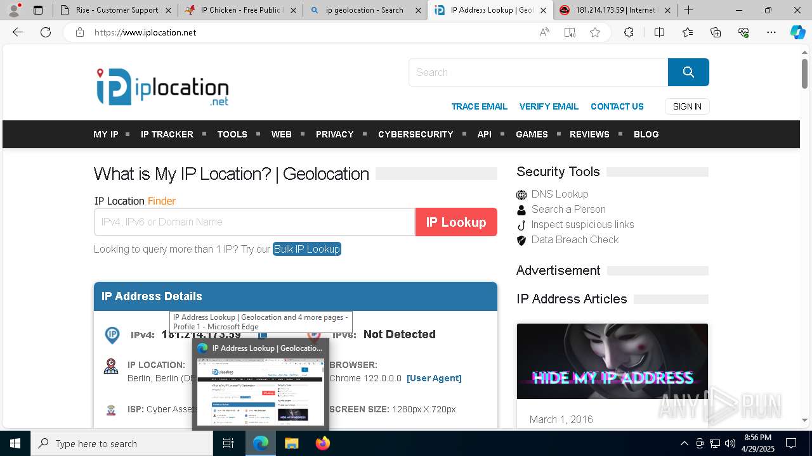Open Windows Start menu
Screen dimensions: 812x456
[15, 443]
